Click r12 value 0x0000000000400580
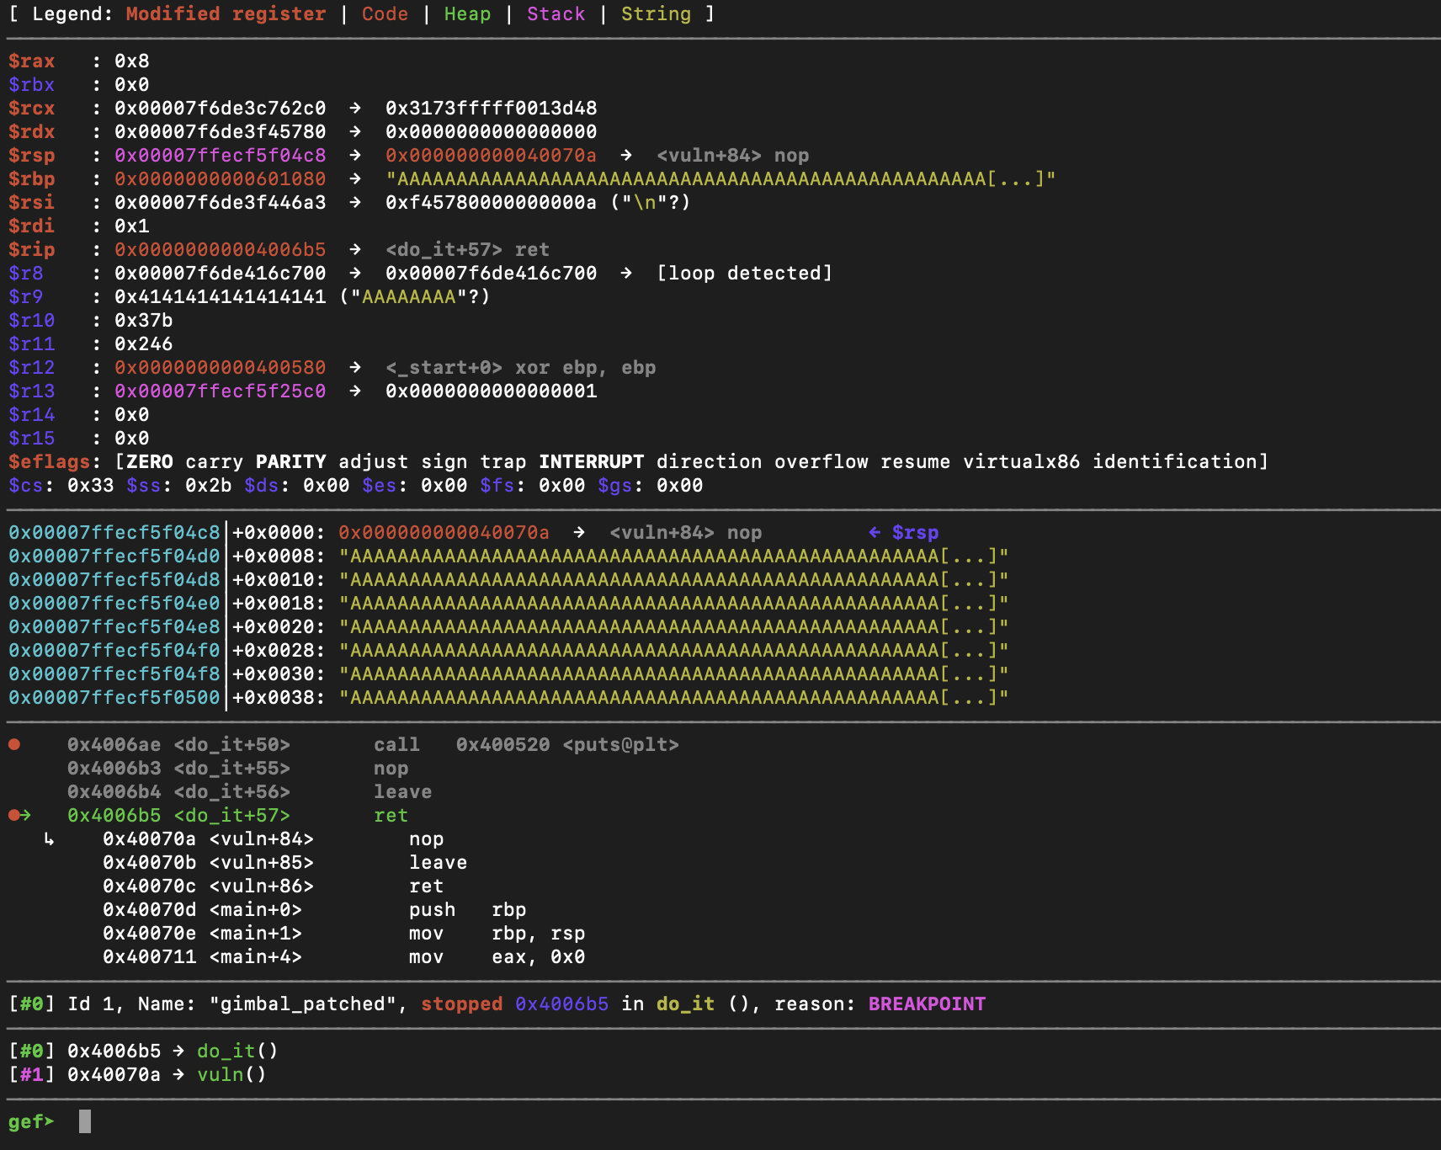The width and height of the screenshot is (1441, 1150). [x=221, y=367]
